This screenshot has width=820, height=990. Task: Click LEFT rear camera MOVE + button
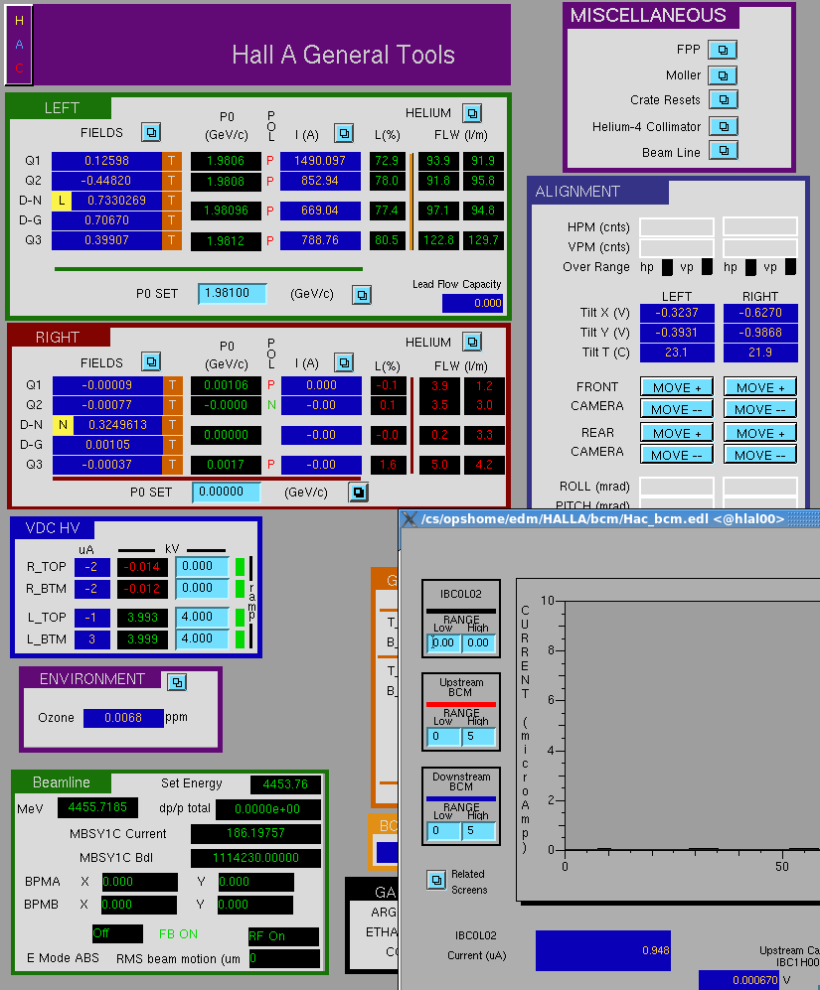pyautogui.click(x=677, y=433)
